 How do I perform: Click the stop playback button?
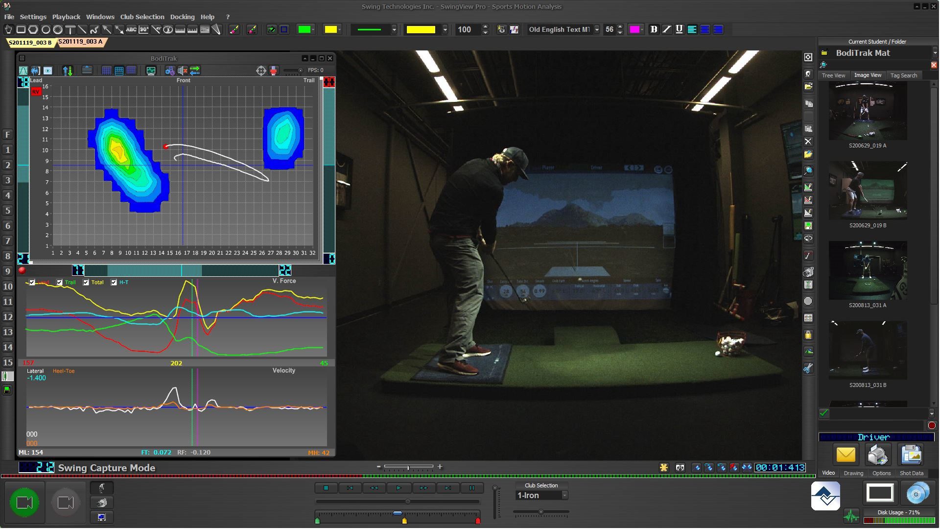tap(326, 488)
